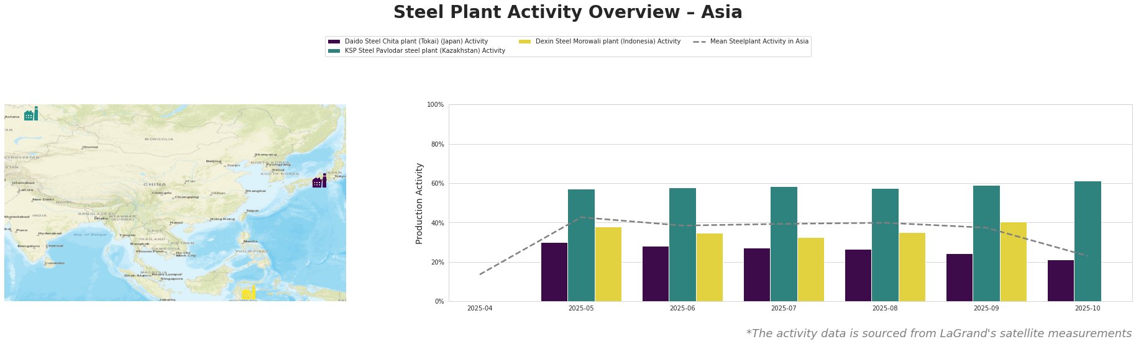Click the purple Daido Steel legend swatch

334,42
